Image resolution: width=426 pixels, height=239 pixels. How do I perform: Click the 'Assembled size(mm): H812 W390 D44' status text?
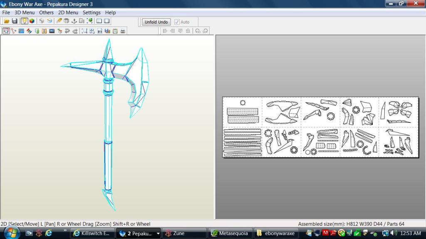340,224
